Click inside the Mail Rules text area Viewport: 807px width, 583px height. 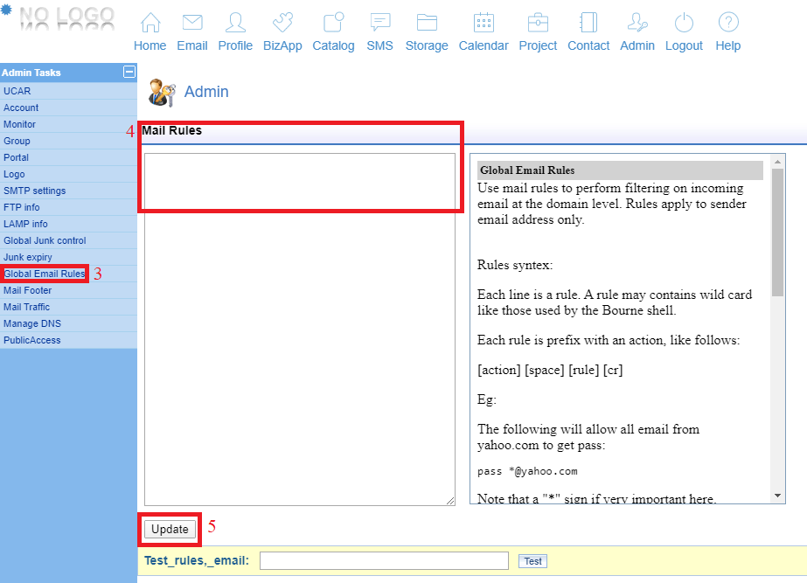click(x=299, y=329)
